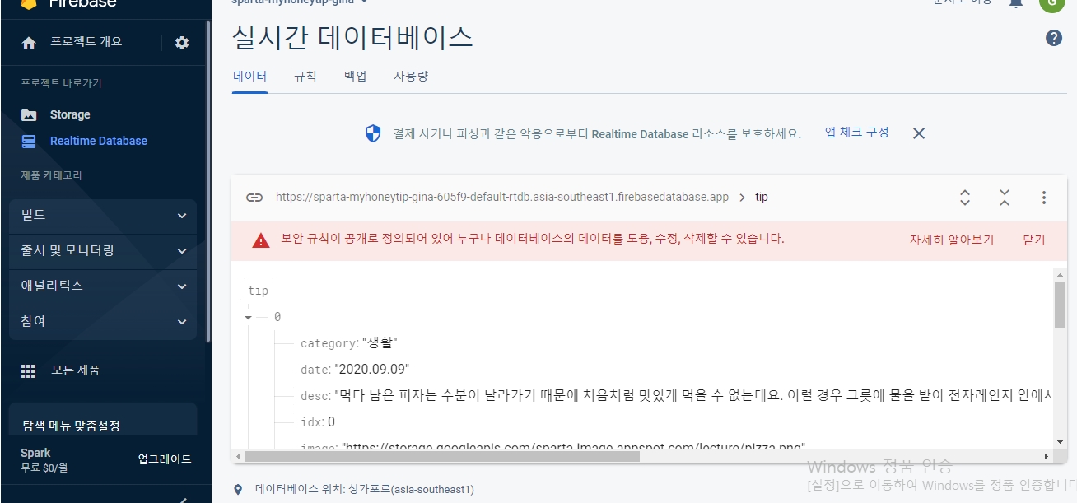Click the shield icon in App Check banner
Image resolution: width=1077 pixels, height=503 pixels.
pyautogui.click(x=373, y=133)
